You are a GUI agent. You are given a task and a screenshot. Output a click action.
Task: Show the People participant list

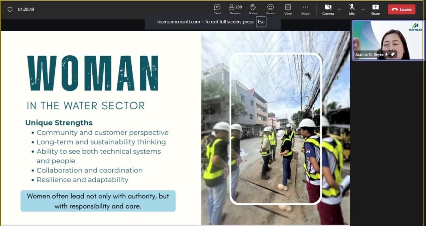(235, 9)
